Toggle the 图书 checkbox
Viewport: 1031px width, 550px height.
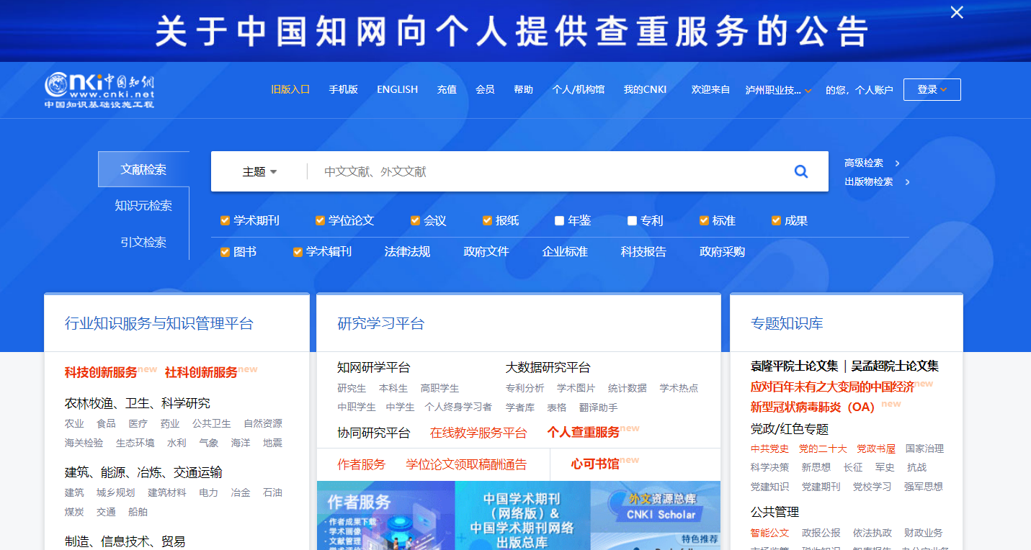tap(225, 252)
